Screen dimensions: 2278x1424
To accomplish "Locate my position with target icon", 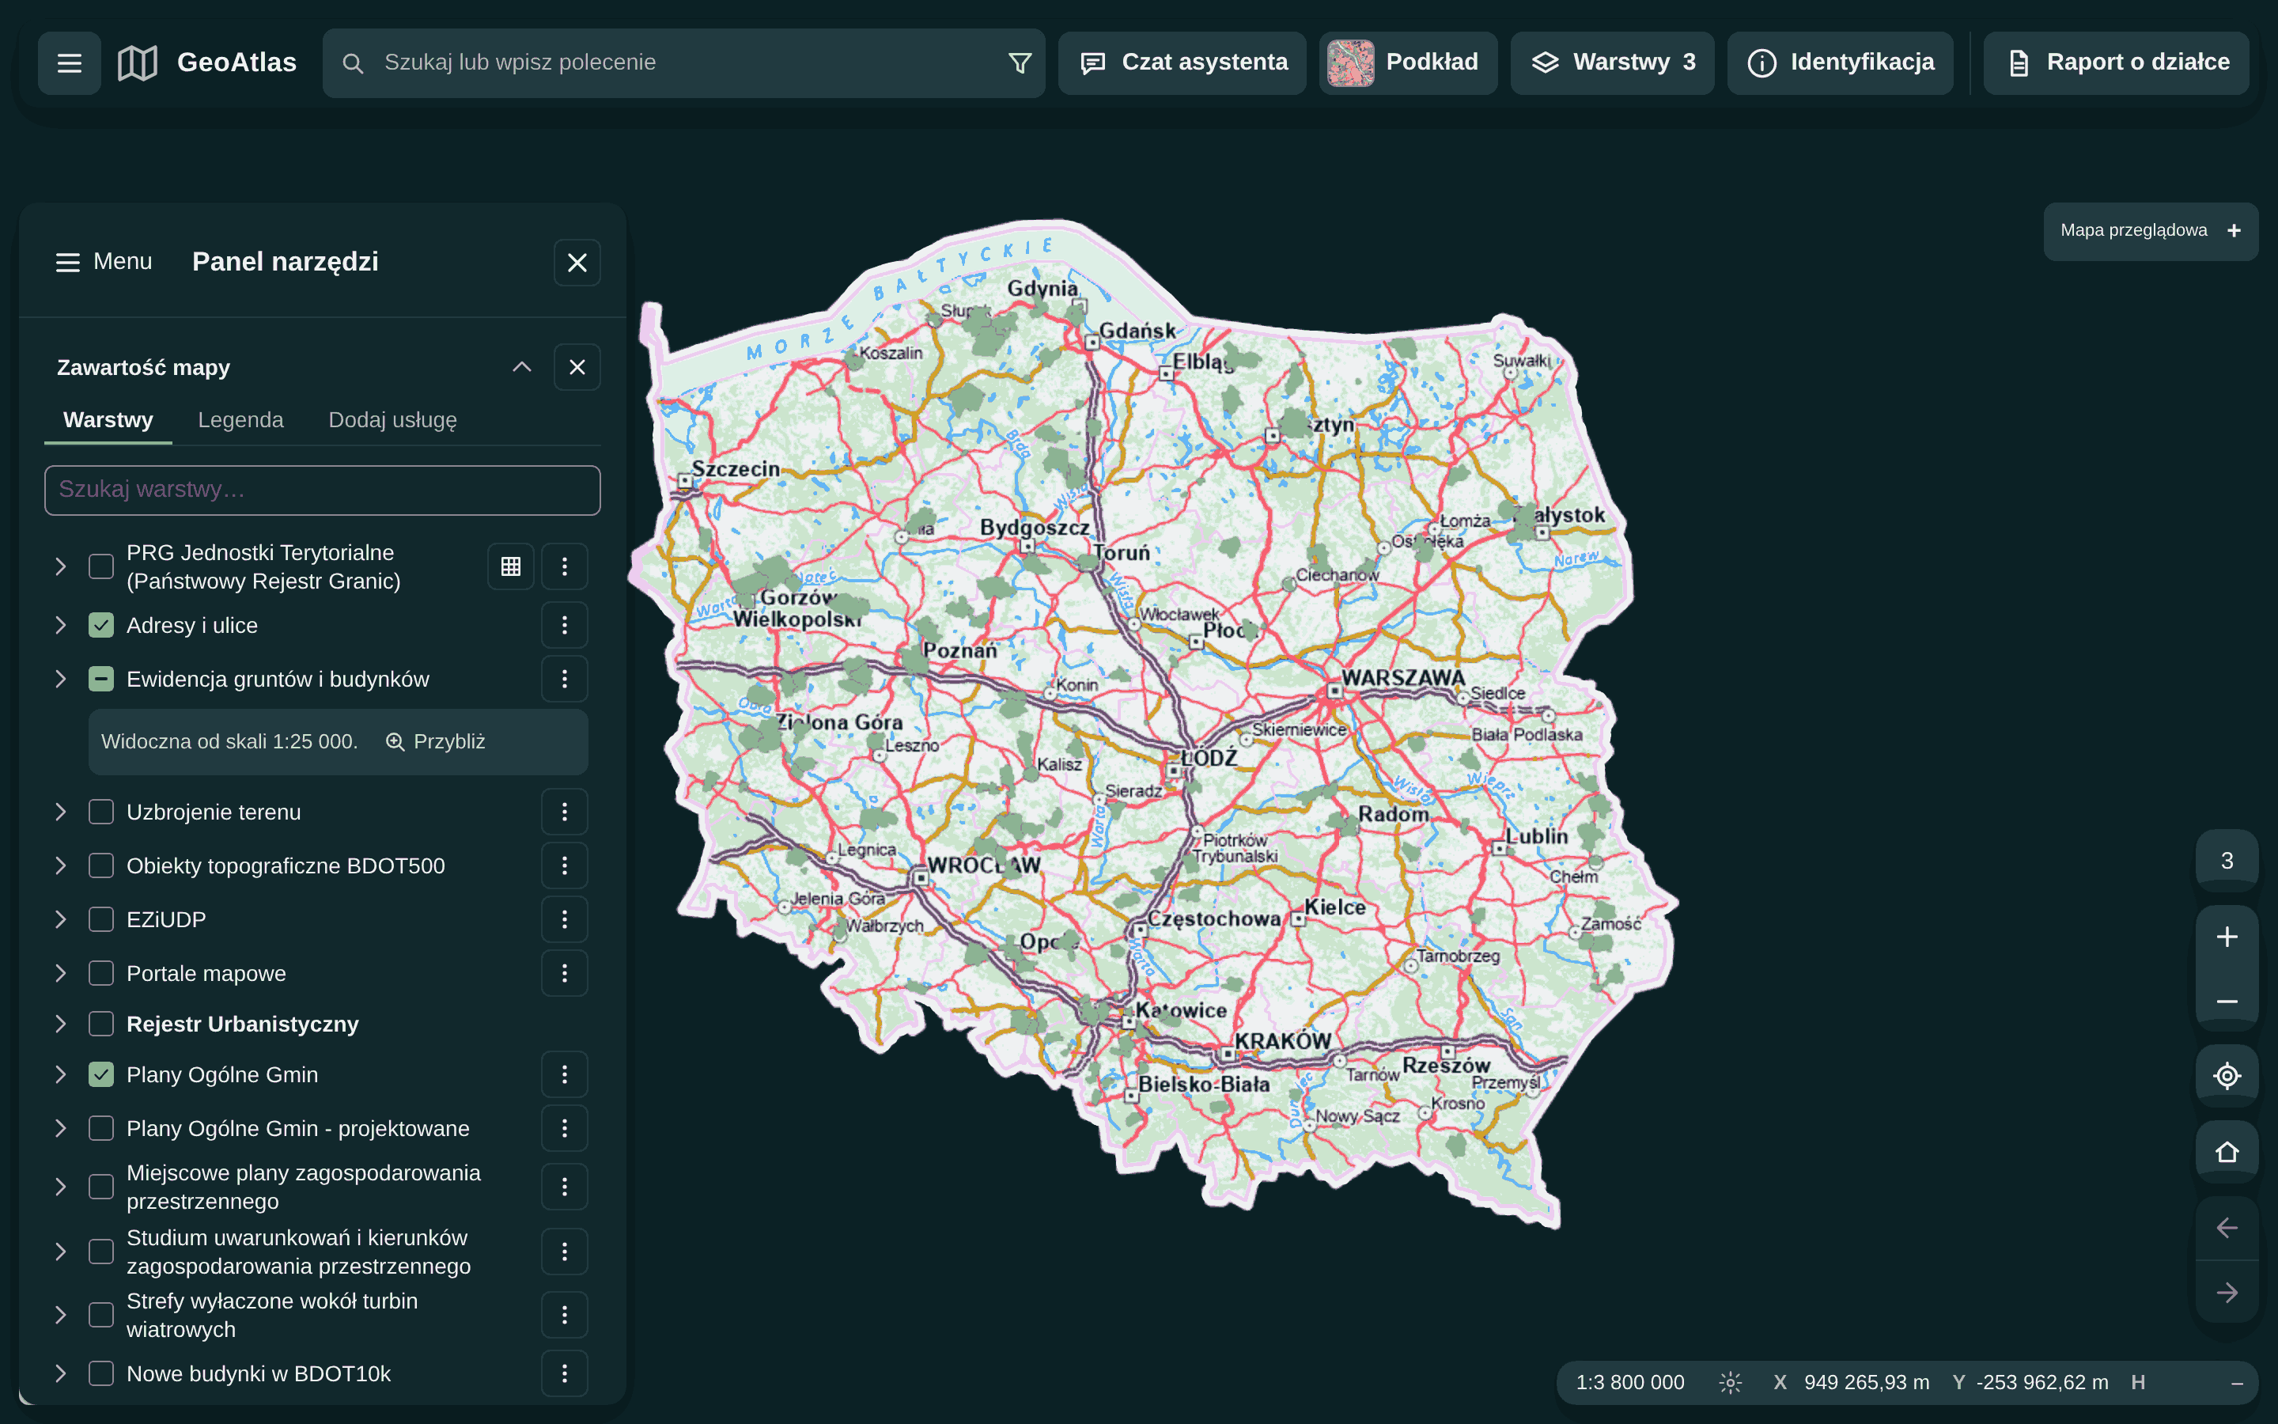I will tap(2227, 1076).
